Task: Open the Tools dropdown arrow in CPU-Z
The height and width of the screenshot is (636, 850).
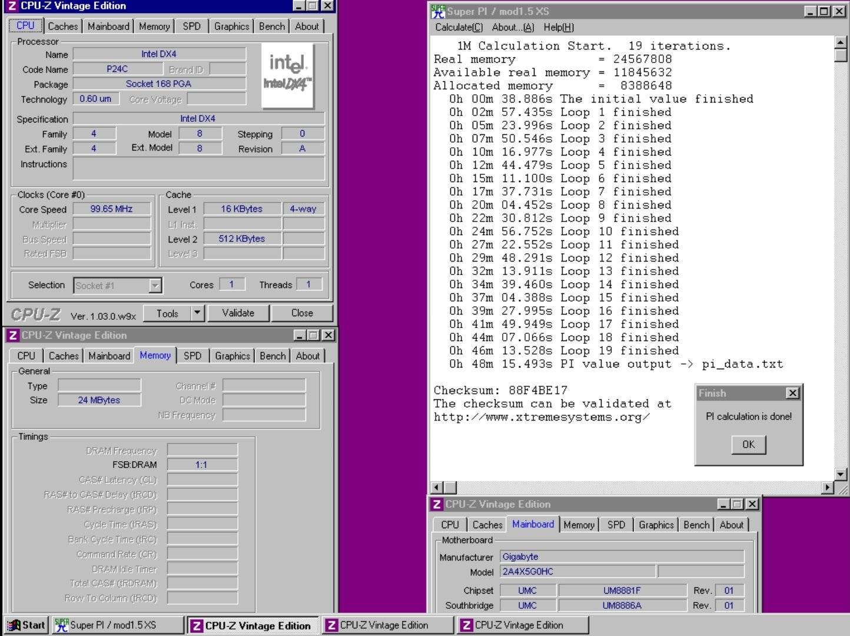Action: point(198,313)
